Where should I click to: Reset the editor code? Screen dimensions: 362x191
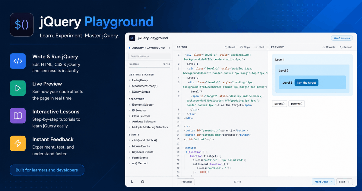pos(230,47)
